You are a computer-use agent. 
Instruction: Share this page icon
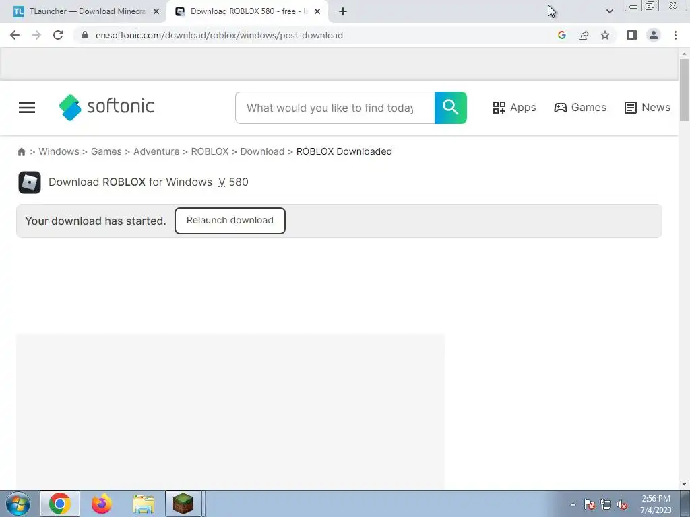584,35
